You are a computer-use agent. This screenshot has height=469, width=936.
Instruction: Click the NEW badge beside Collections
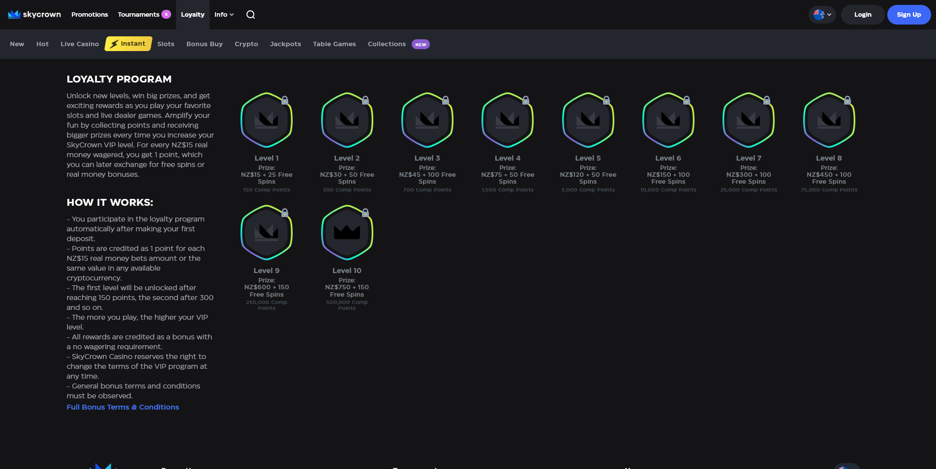click(x=421, y=44)
